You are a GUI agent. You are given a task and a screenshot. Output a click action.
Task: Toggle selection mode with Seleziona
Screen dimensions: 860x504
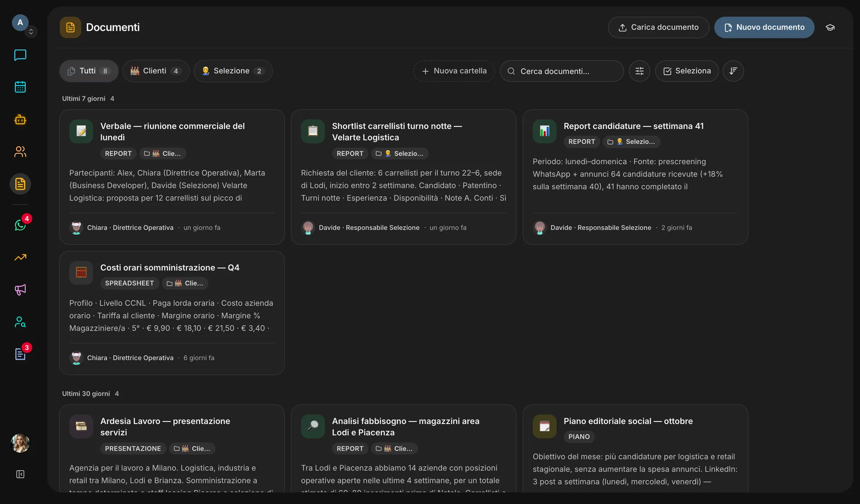[x=687, y=71]
